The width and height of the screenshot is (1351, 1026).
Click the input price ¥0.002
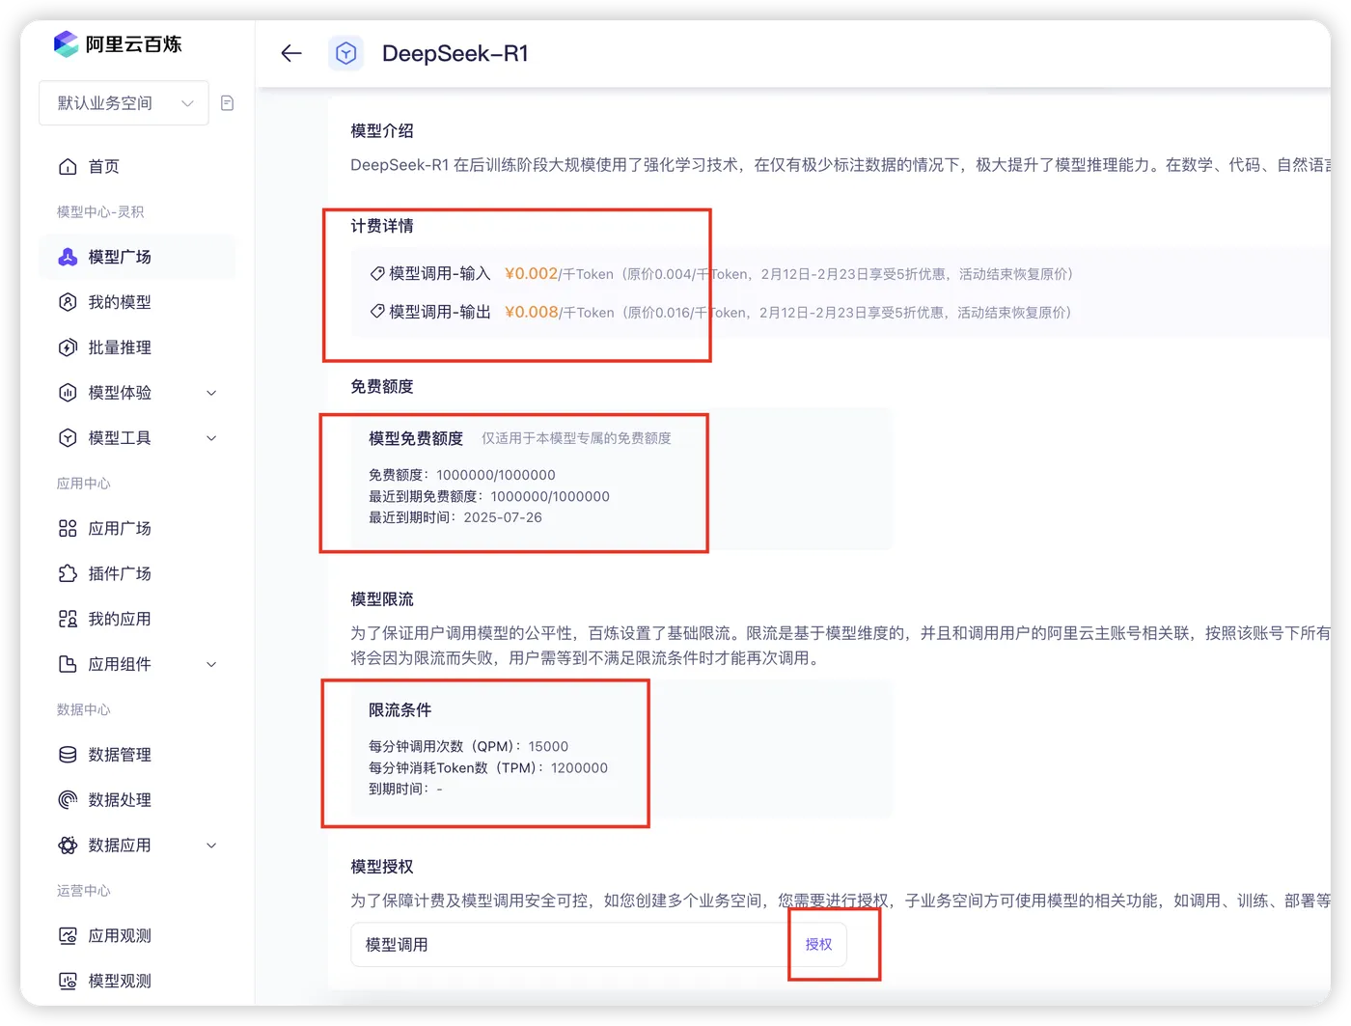[531, 274]
